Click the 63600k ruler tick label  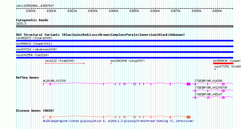[31, 11]
